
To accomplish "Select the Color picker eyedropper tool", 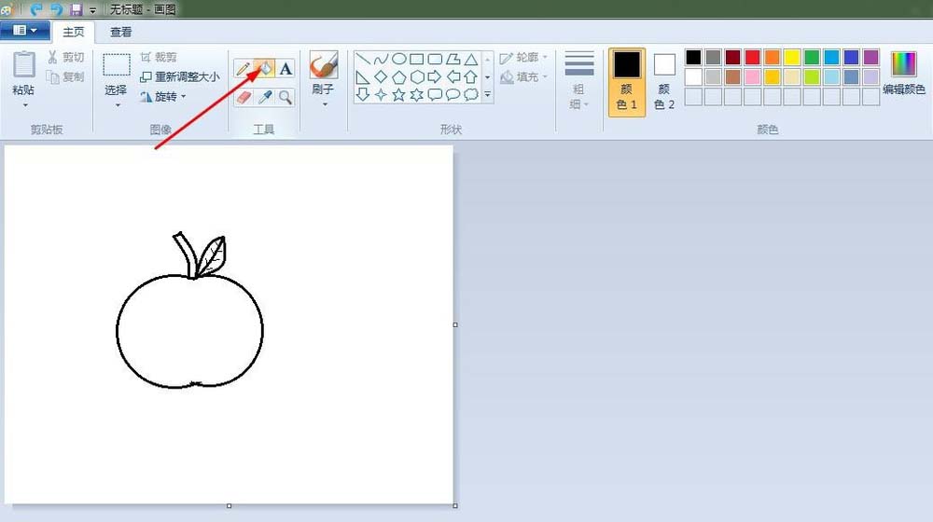I will point(265,97).
